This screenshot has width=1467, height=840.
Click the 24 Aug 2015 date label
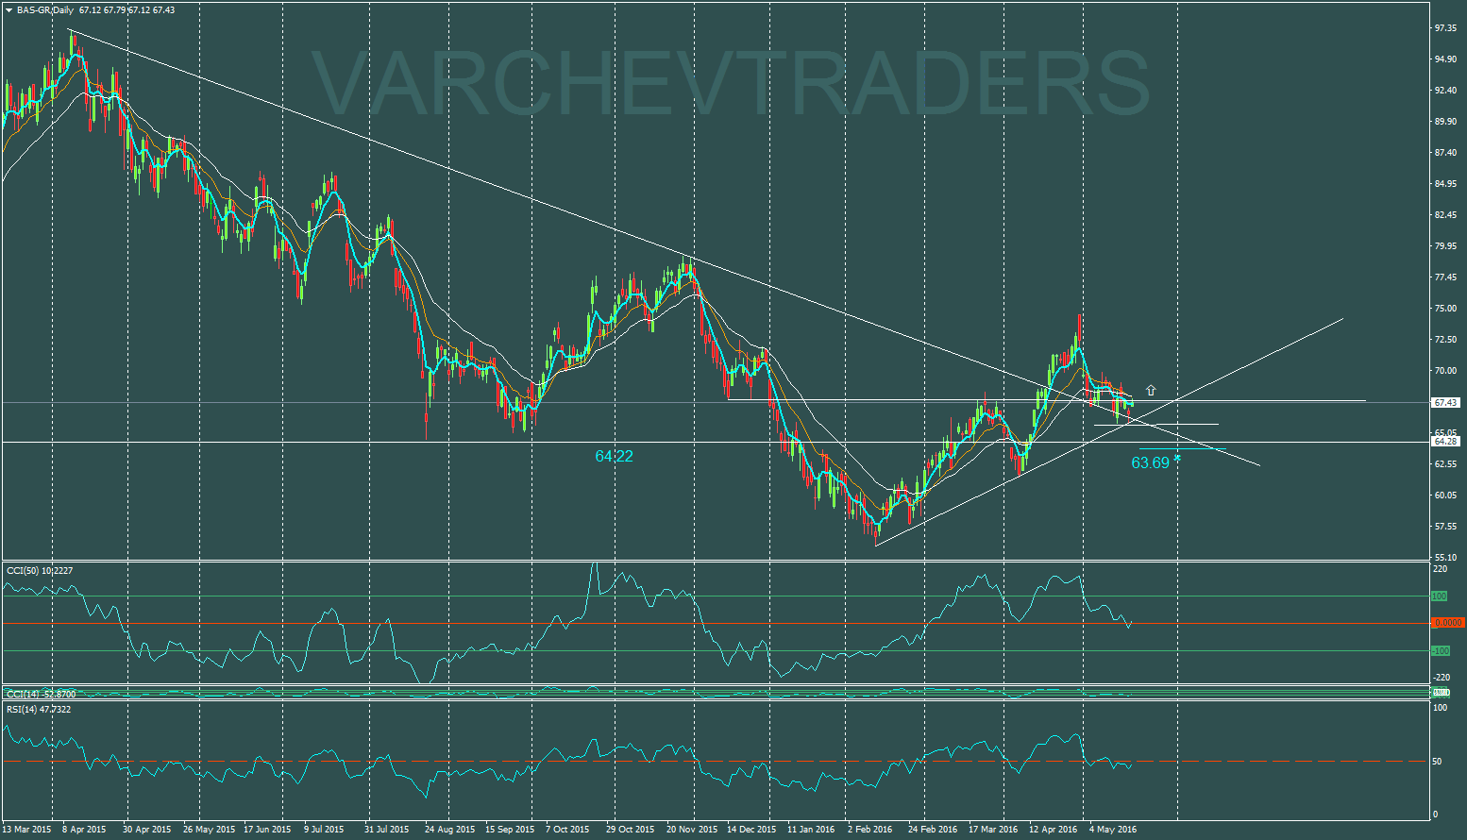coord(450,830)
